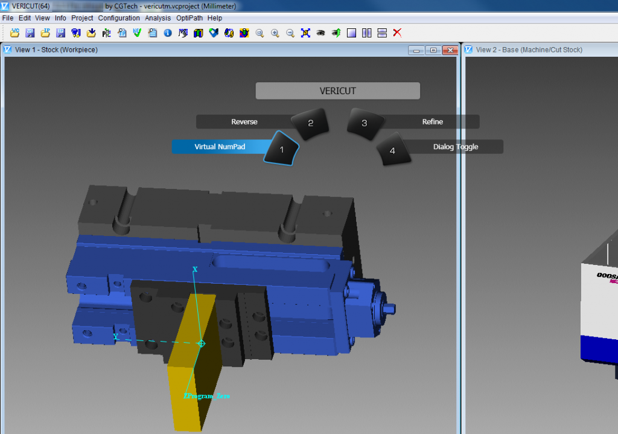The height and width of the screenshot is (434, 618).
Task: Click the green tree-structure toolbar icon
Action: (106, 33)
